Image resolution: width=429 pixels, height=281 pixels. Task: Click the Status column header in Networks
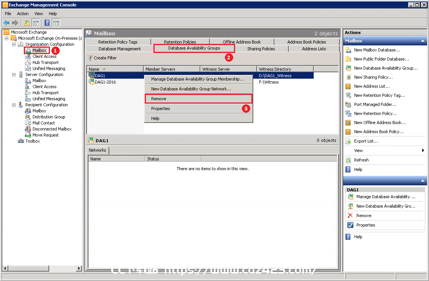[x=173, y=158]
